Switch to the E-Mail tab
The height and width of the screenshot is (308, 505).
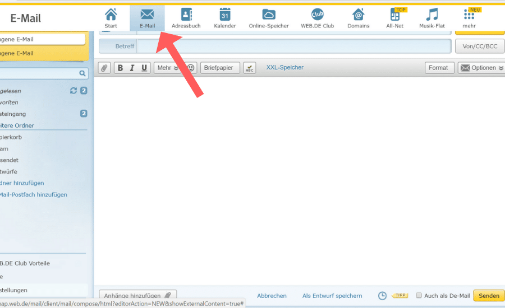click(147, 17)
